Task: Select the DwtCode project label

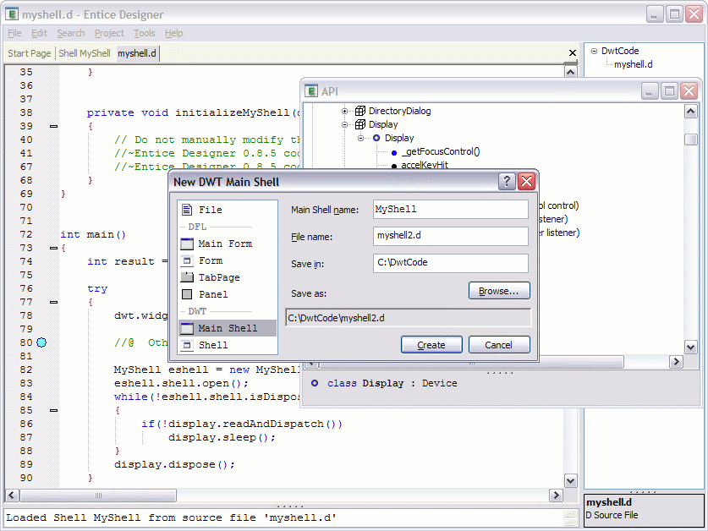Action: tap(619, 51)
